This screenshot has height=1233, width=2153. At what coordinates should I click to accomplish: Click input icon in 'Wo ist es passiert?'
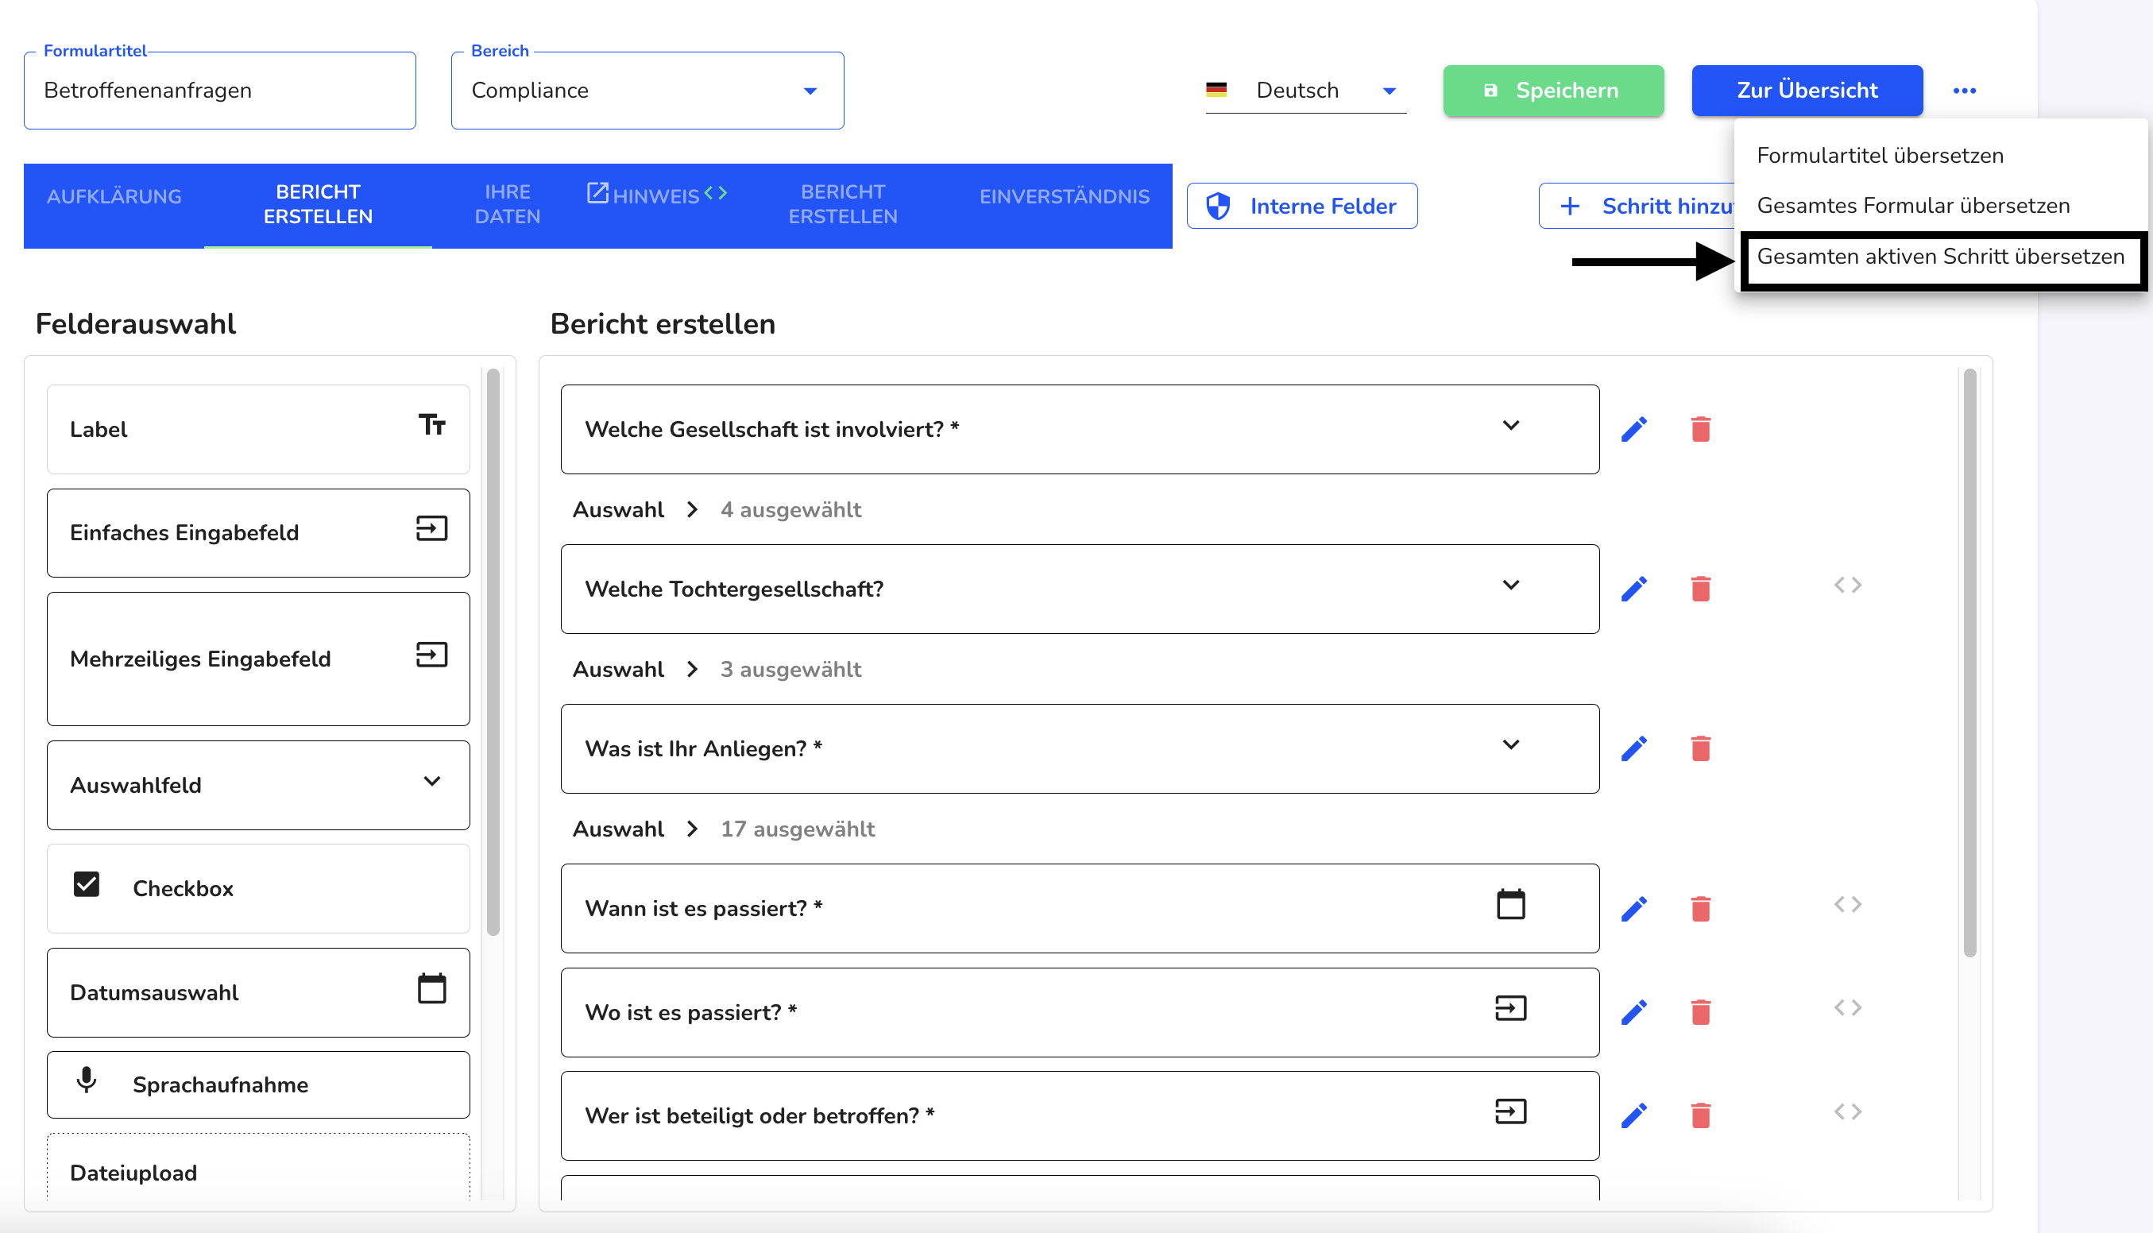click(1511, 1007)
